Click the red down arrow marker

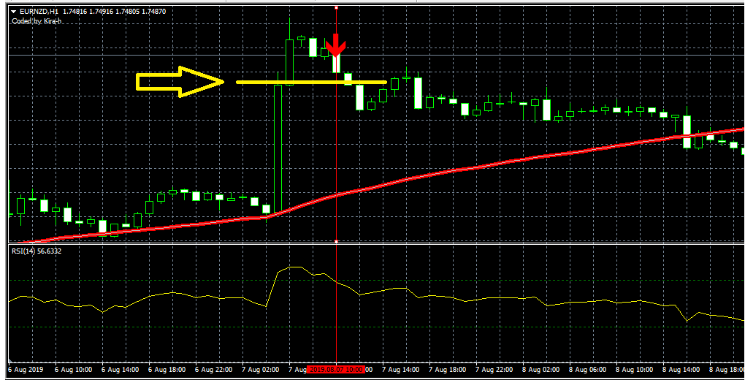click(336, 45)
